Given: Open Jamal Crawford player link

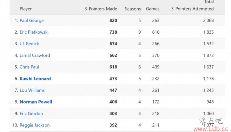Looking at the screenshot, I should 35,56.
